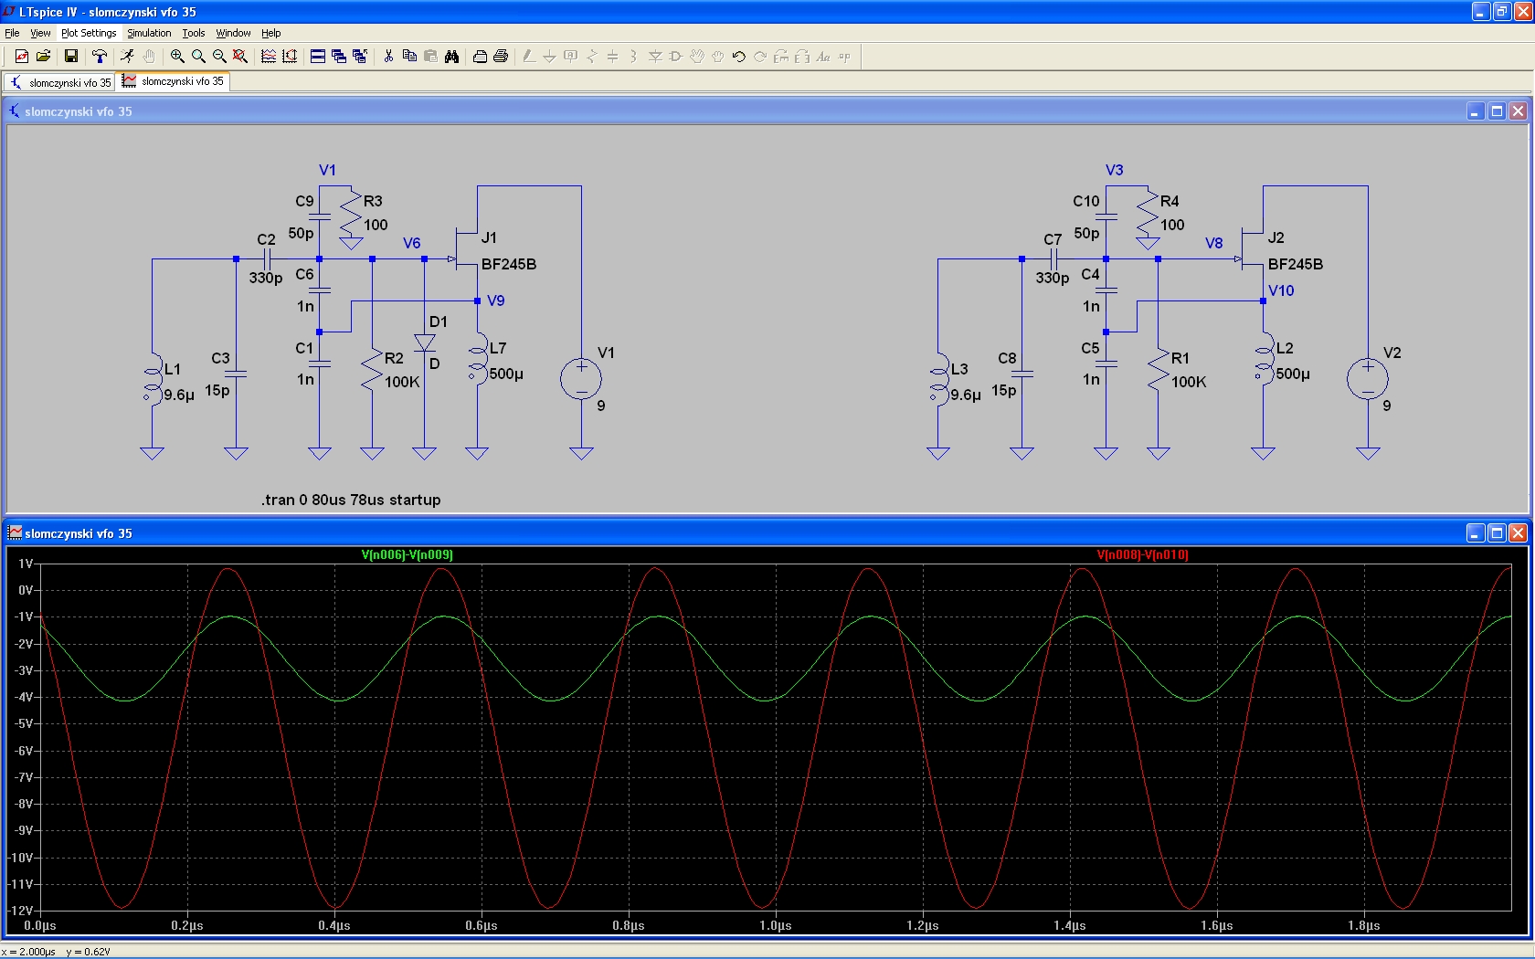This screenshot has width=1535, height=959.
Task: Click the Zoom to Fit icon
Action: point(240,57)
